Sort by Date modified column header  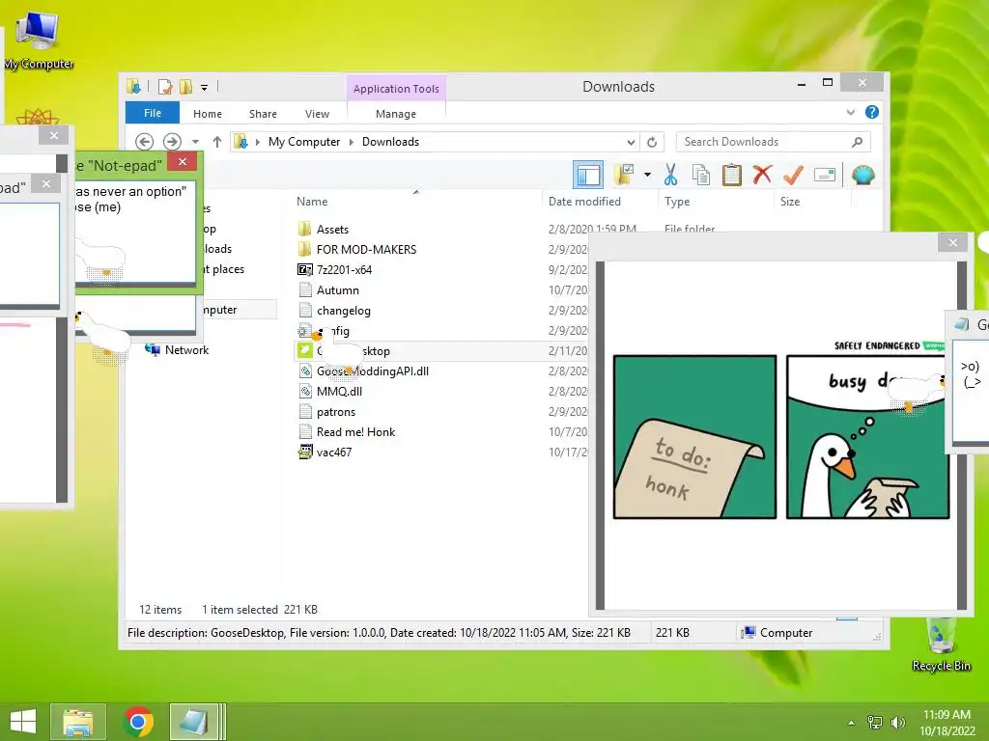point(584,202)
